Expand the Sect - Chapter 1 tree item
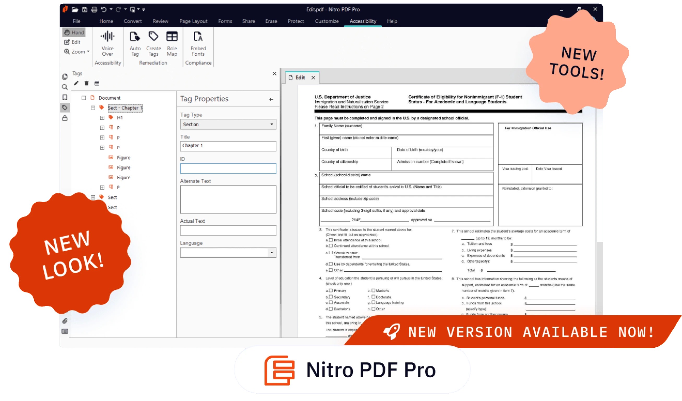This screenshot has height=401, width=682. point(93,108)
